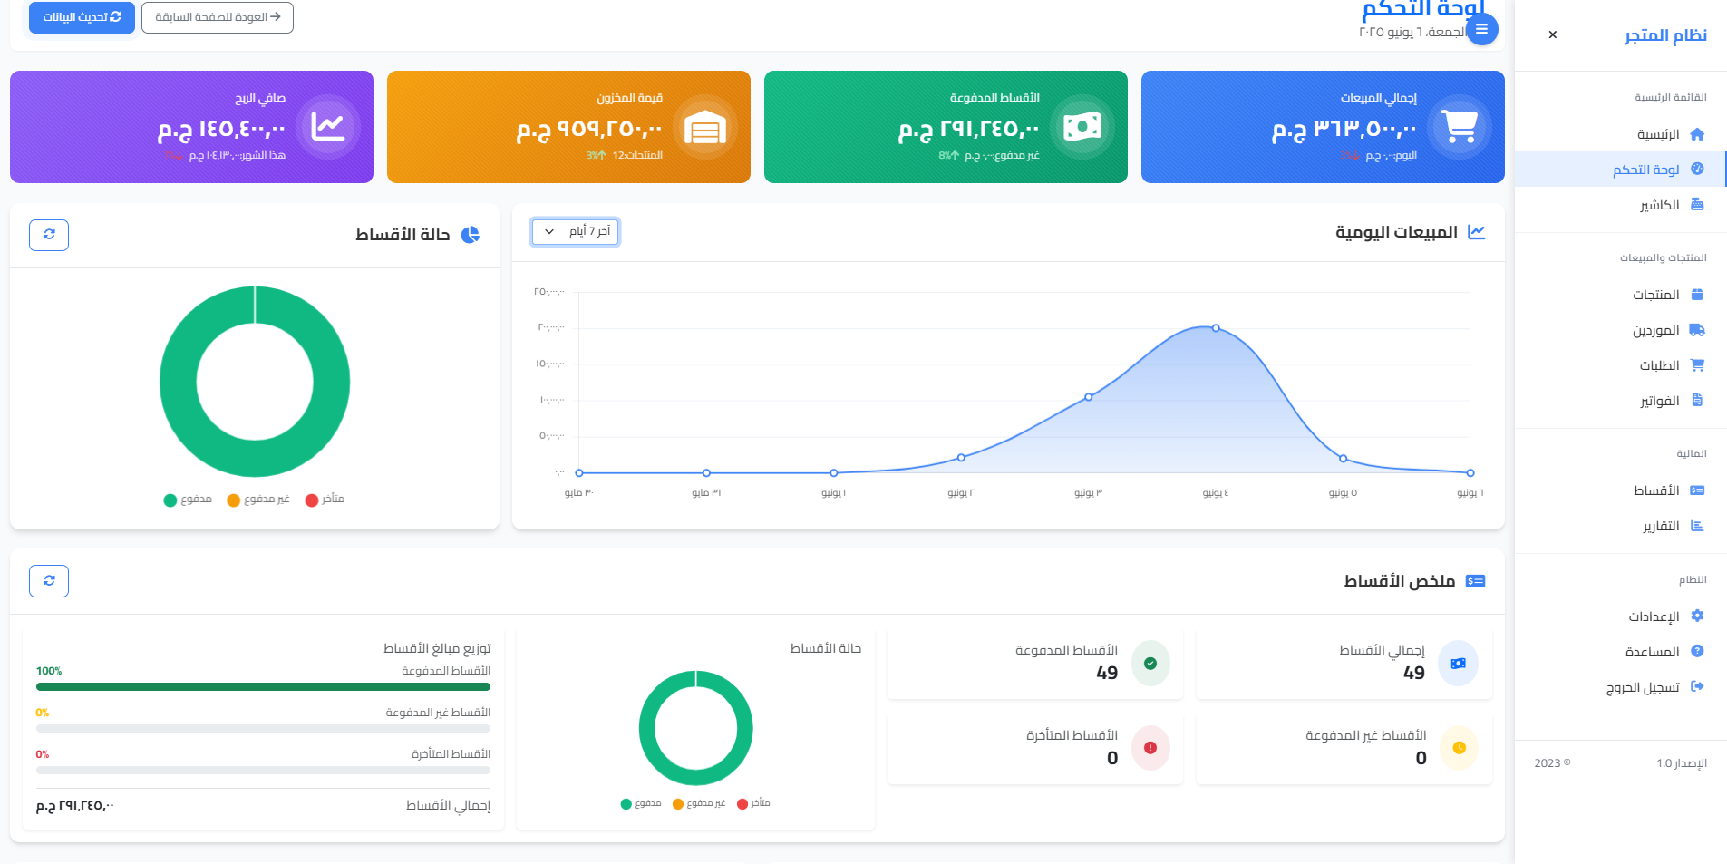Click the warehouse icon on inventory value card
The width and height of the screenshot is (1727, 864).
704,127
